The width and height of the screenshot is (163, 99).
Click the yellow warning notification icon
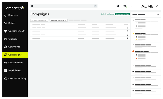133,33
